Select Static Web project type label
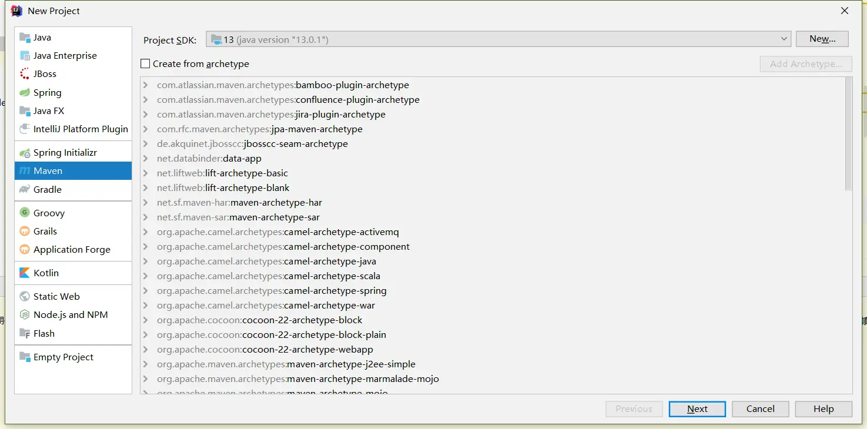Screen dimensions: 867x429 pyautogui.click(x=56, y=297)
